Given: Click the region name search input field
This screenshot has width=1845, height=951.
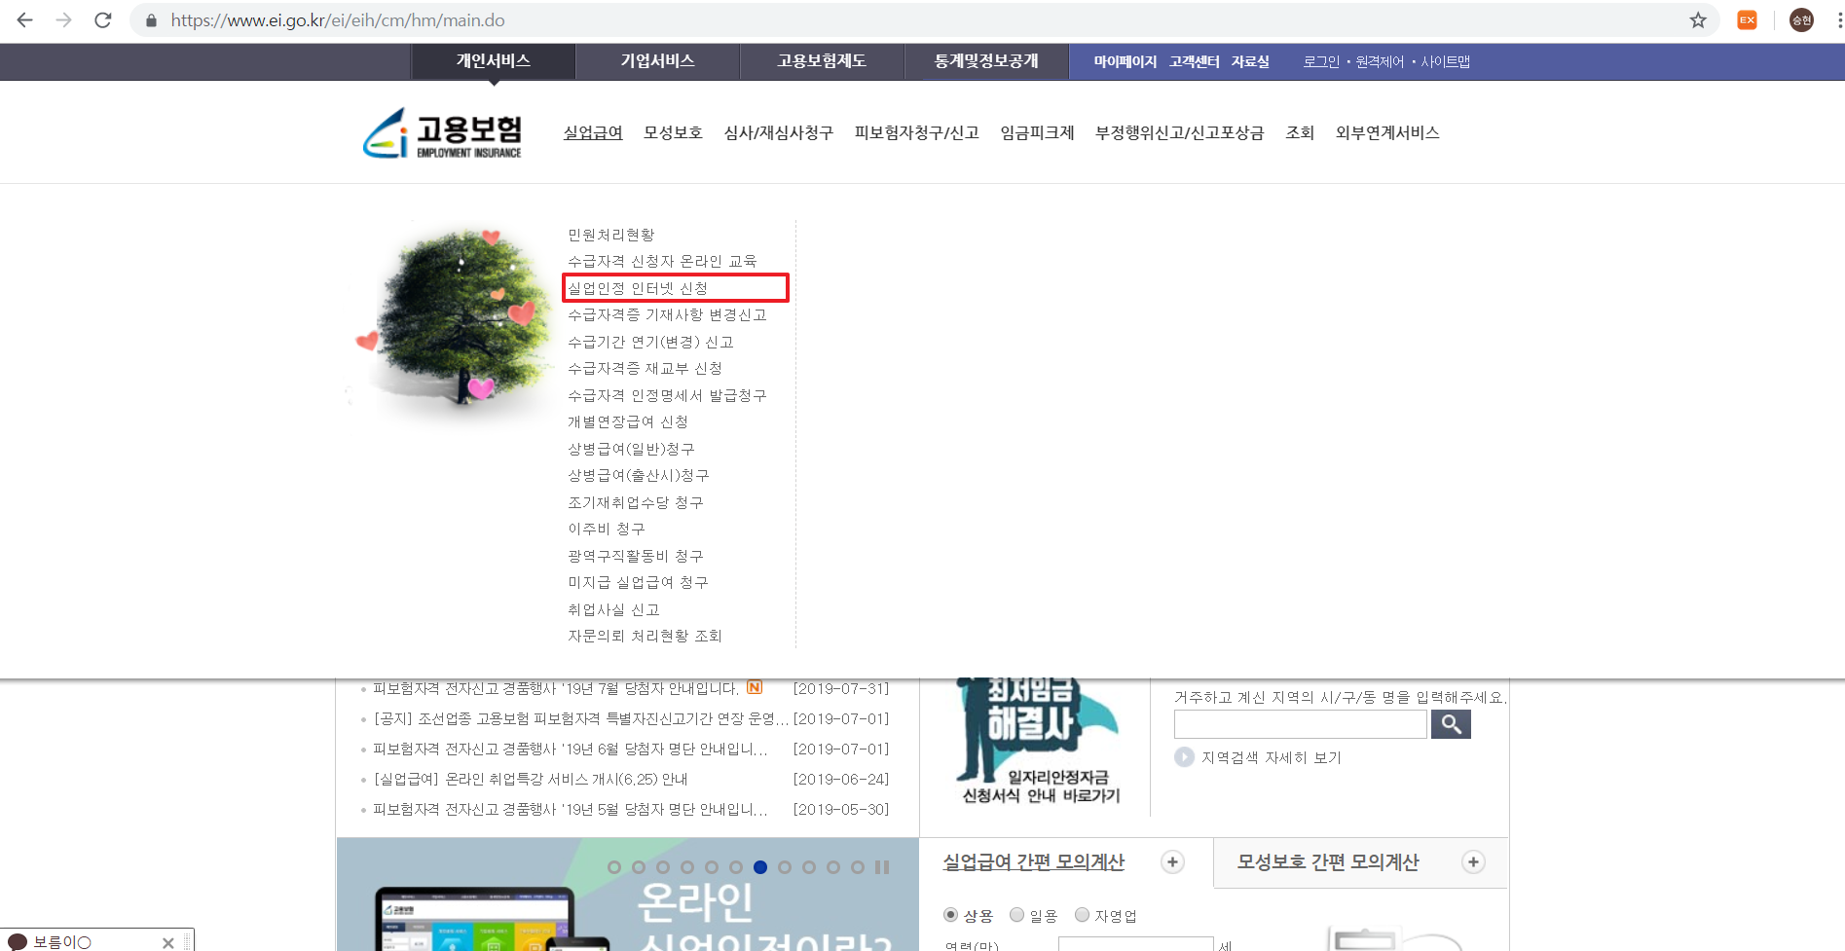Looking at the screenshot, I should tap(1301, 724).
